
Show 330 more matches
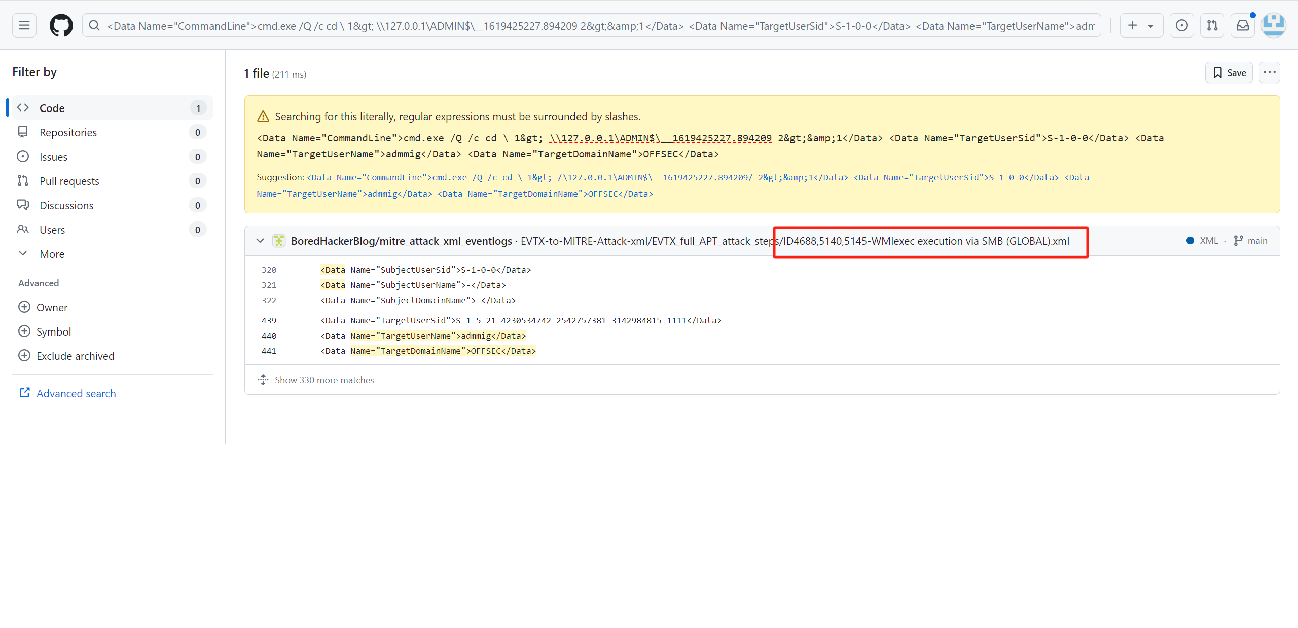click(324, 380)
